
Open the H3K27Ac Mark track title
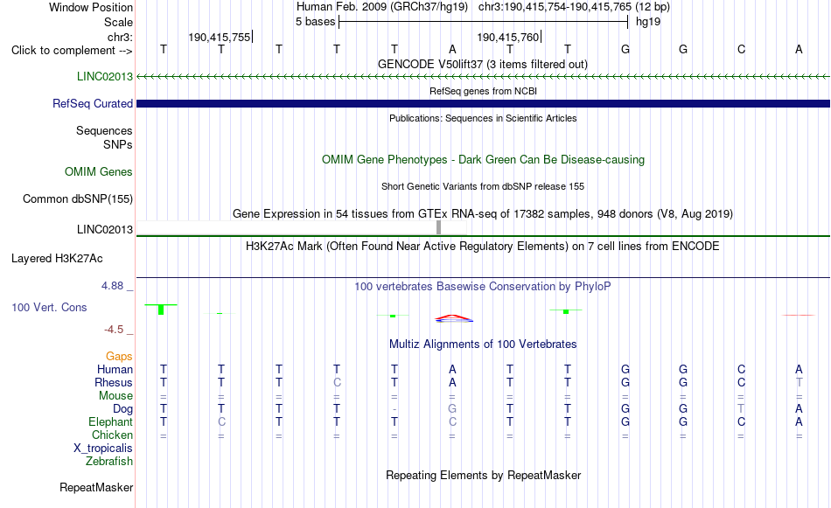[x=483, y=246]
